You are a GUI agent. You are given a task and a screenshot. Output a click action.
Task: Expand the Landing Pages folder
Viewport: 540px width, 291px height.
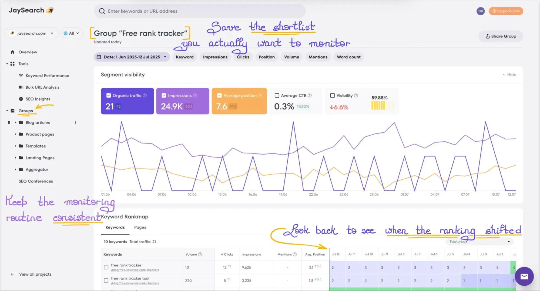15,158
